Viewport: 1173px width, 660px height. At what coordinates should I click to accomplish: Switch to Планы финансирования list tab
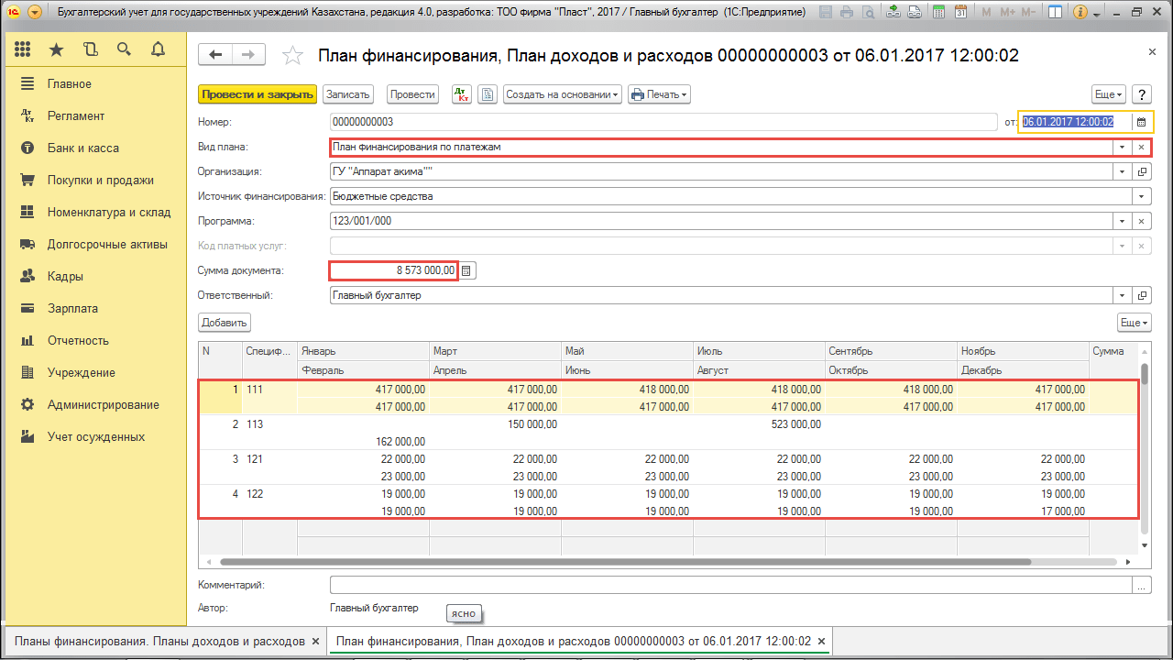pos(159,641)
